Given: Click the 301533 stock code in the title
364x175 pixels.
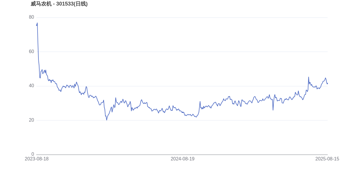Looking at the screenshot, I should tap(65, 4).
